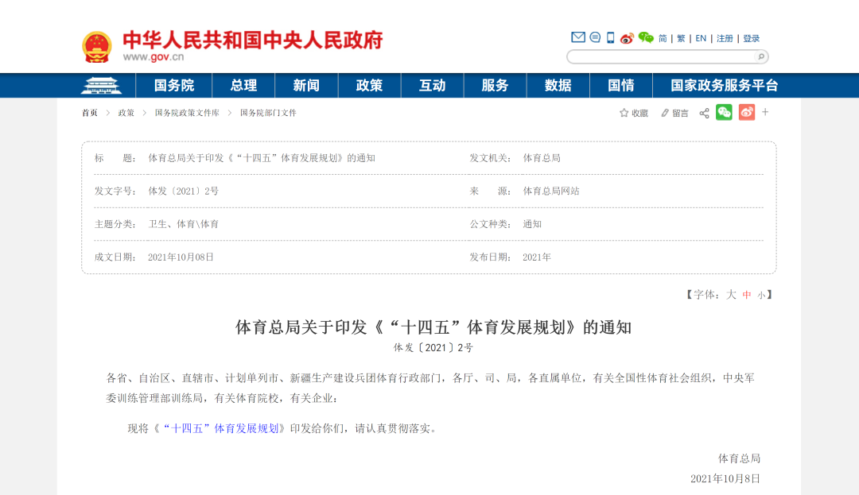Focus the site search input field
This screenshot has width=859, height=495.
[660, 56]
